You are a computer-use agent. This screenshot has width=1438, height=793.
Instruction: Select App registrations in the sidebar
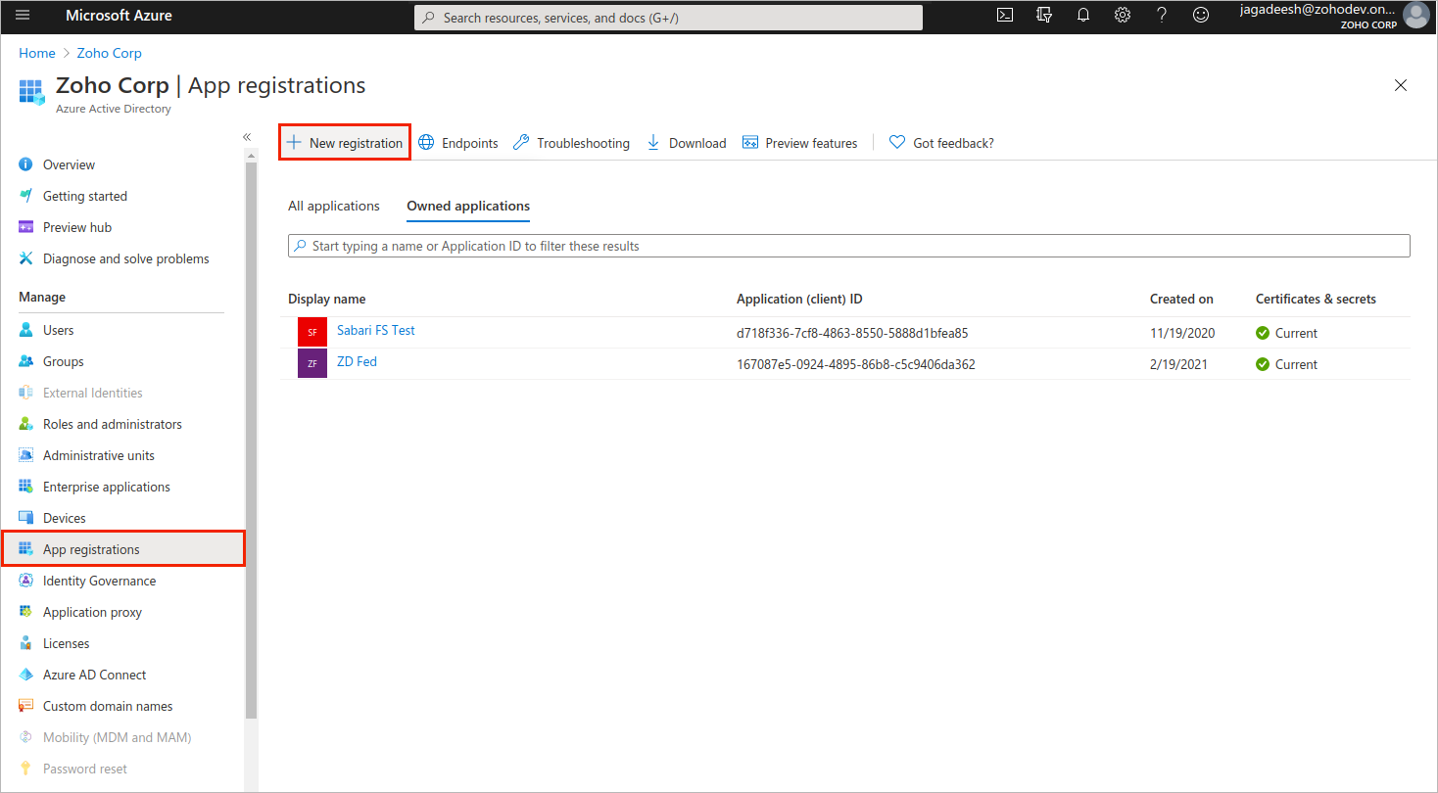[122, 549]
